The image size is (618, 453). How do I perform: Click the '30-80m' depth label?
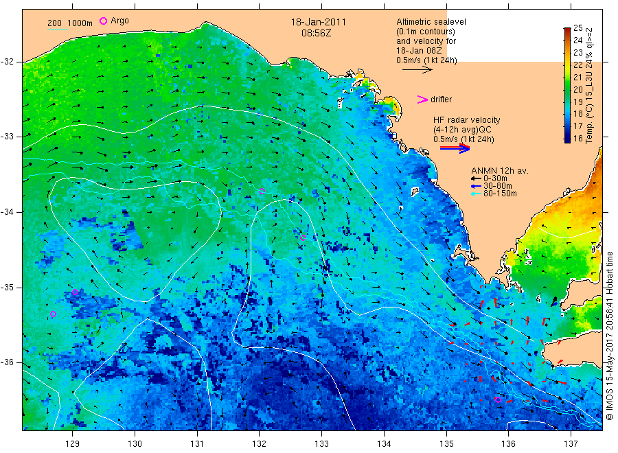[498, 186]
